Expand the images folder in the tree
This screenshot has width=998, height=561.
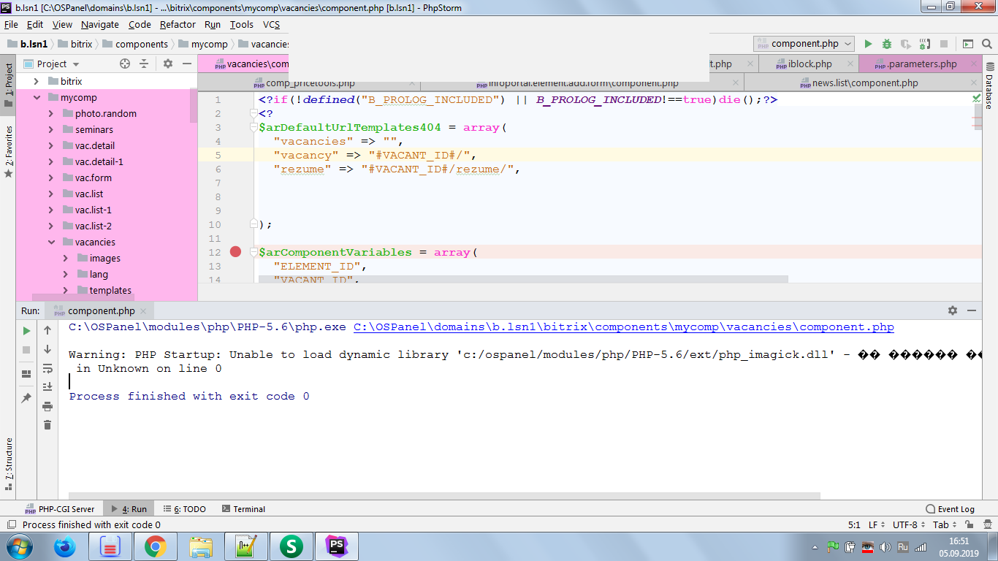[66, 258]
